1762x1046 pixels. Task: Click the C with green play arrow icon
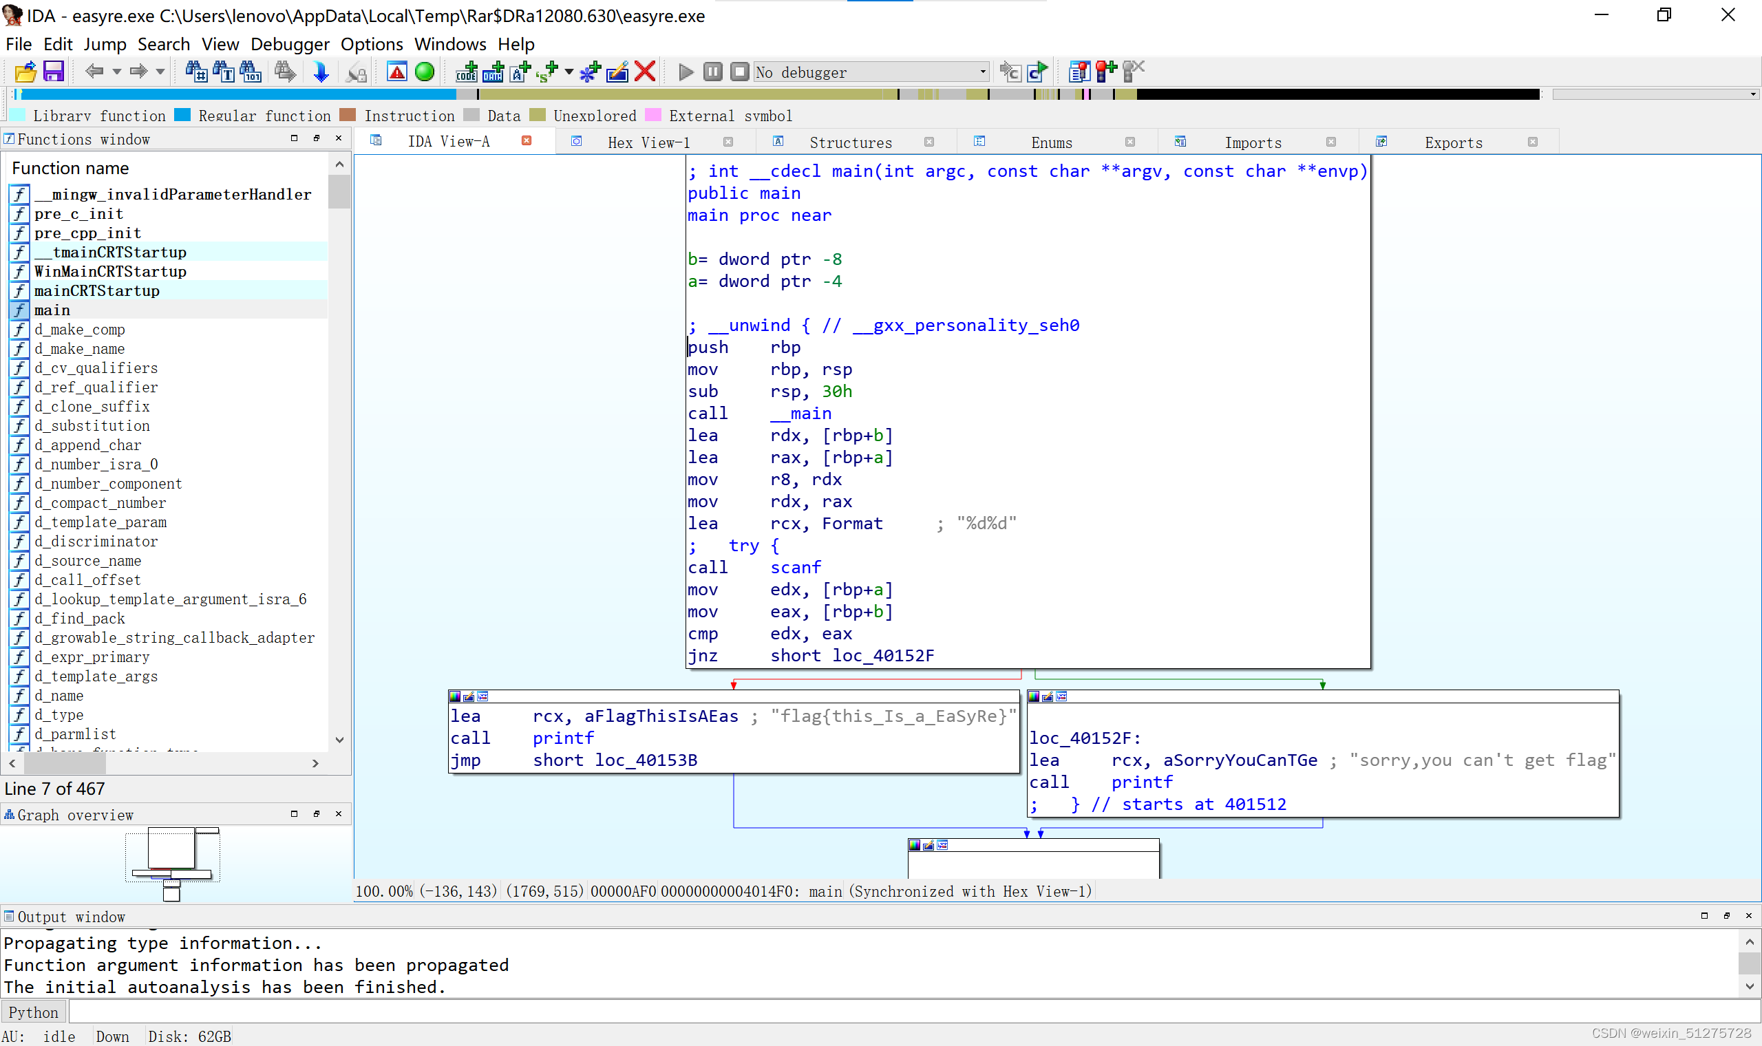click(1038, 72)
